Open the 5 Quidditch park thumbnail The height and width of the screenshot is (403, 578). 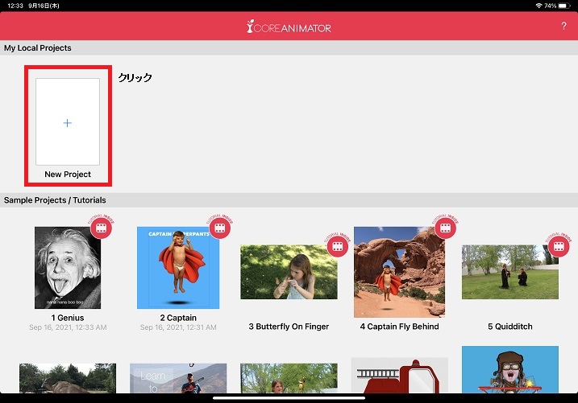pos(509,273)
